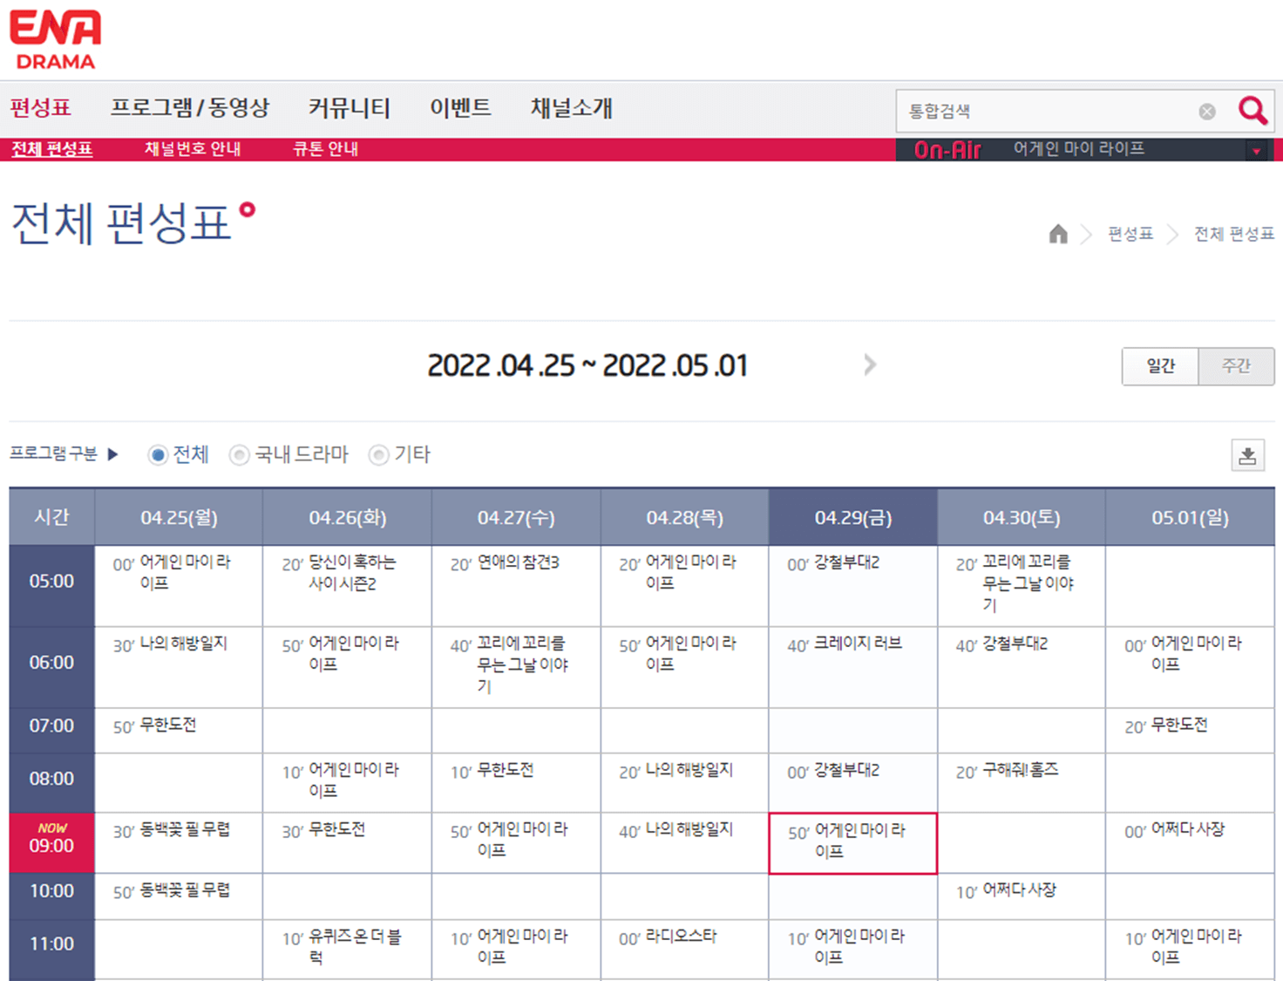Click the schedule download icon
Image resolution: width=1283 pixels, height=981 pixels.
point(1248,455)
